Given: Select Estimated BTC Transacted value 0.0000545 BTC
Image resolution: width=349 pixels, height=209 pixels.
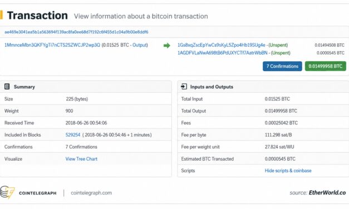Looking at the screenshot, I should click(x=280, y=159).
